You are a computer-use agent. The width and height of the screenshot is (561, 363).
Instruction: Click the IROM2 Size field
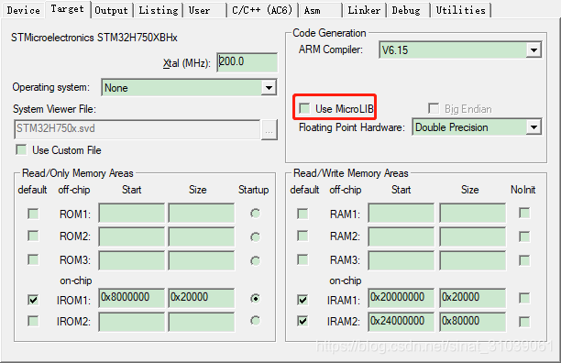[202, 322]
